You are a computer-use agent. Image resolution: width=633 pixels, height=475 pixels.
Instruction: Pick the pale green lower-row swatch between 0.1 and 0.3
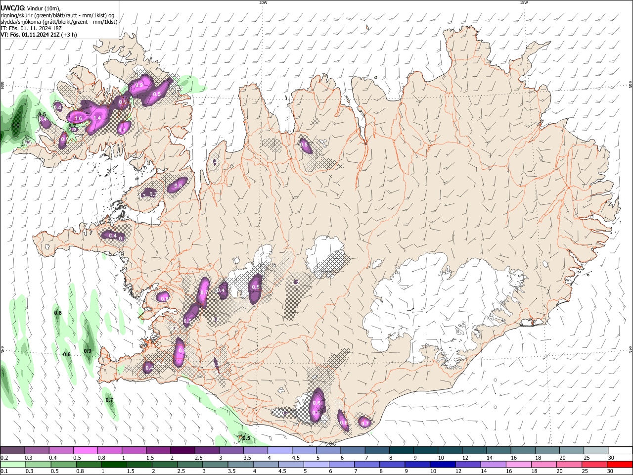(13, 464)
